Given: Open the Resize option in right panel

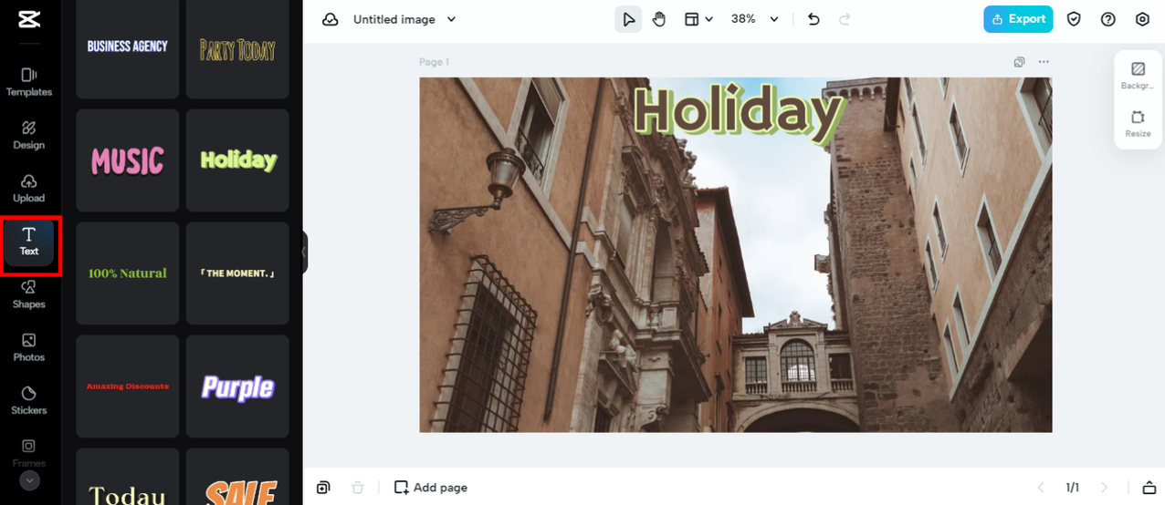Looking at the screenshot, I should point(1138,124).
